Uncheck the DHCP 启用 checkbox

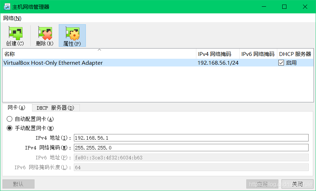pyautogui.click(x=281, y=63)
